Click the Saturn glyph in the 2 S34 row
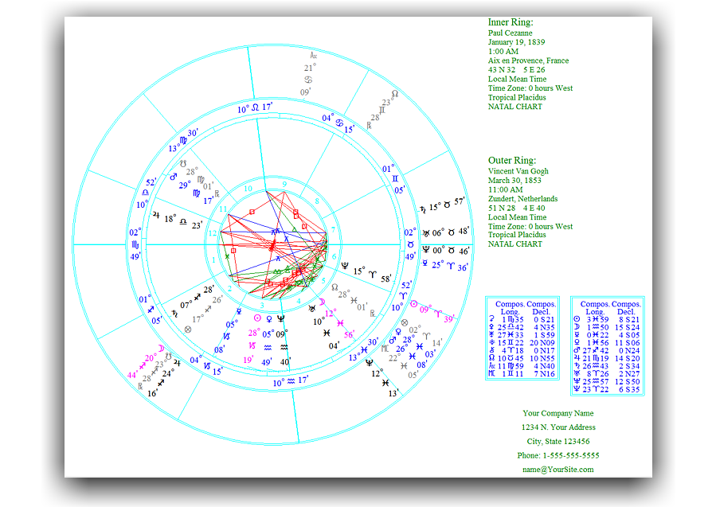This screenshot has width=716, height=507. point(577,365)
